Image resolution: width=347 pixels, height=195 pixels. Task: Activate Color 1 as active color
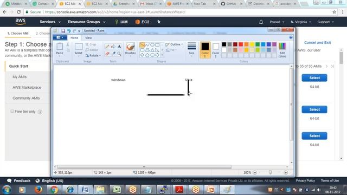[205, 50]
